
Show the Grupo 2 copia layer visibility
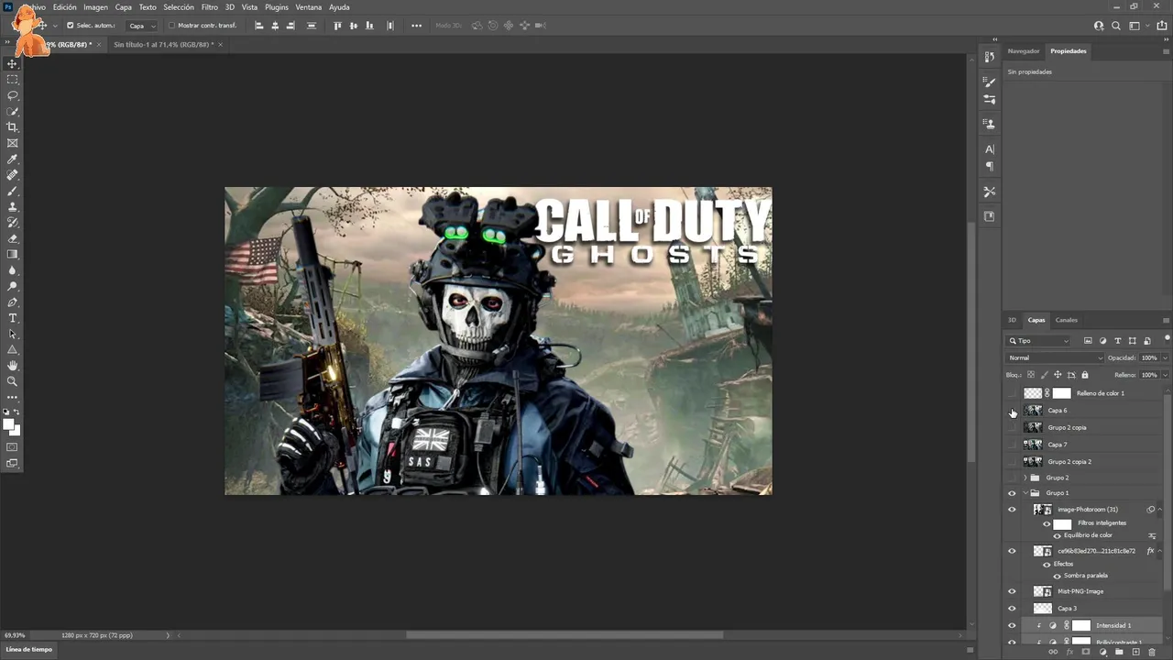[x=1012, y=428]
